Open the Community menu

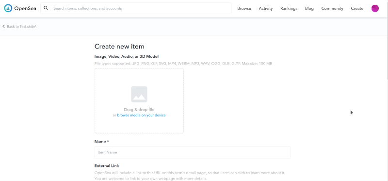pyautogui.click(x=332, y=8)
